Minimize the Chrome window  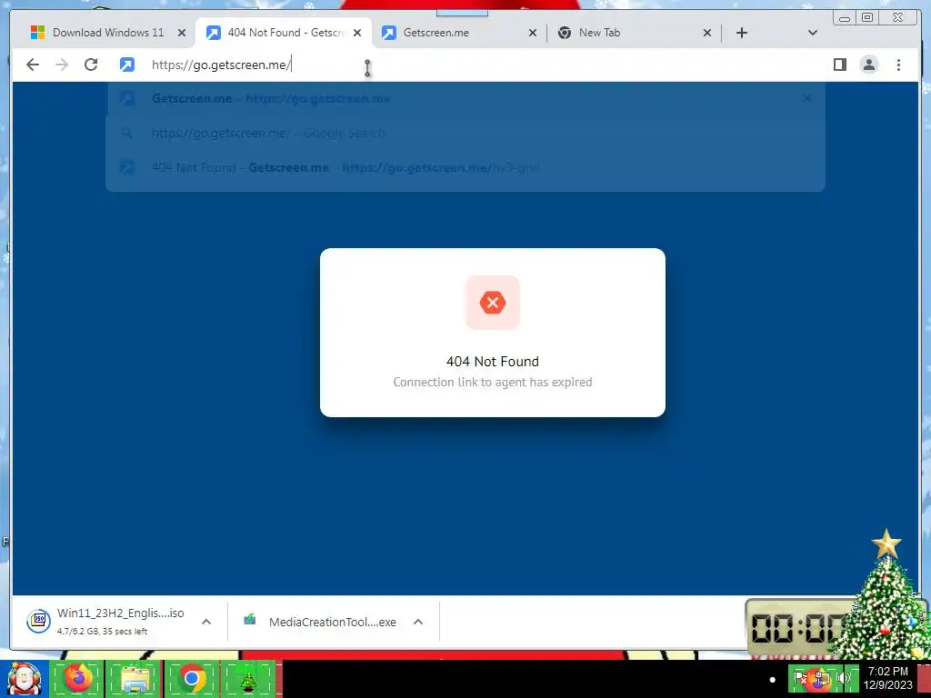point(845,18)
